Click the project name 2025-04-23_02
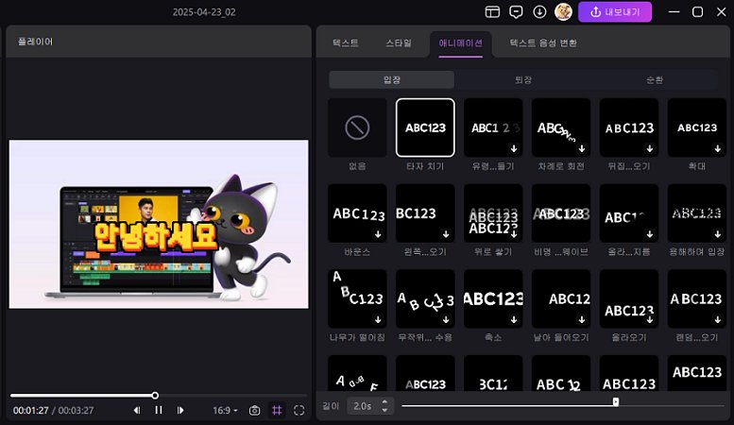Viewport: 734px width, 425px height. coord(204,12)
